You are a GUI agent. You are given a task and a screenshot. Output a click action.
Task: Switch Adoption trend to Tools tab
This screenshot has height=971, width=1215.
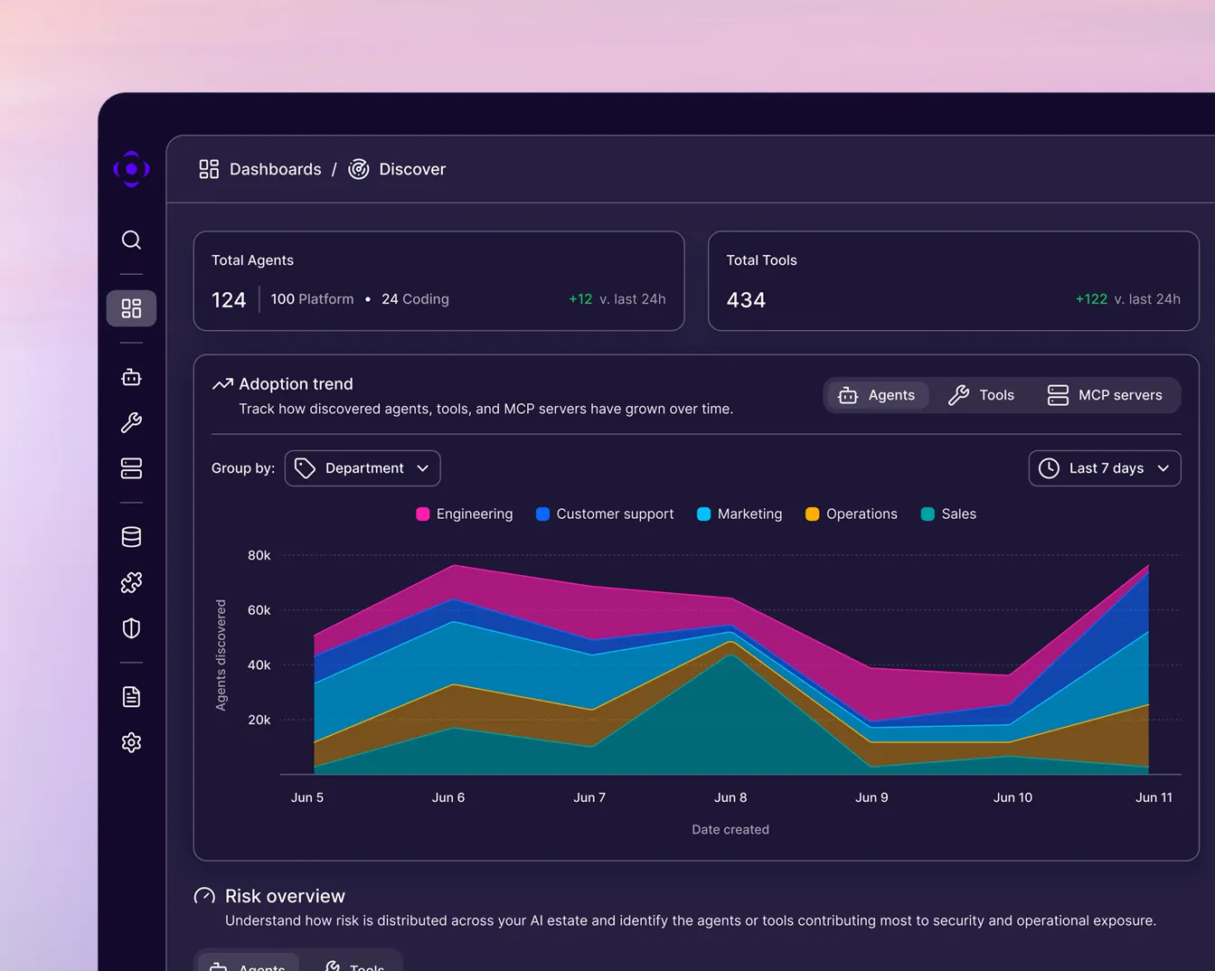(981, 395)
